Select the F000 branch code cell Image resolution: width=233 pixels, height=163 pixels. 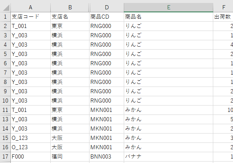tap(30, 157)
